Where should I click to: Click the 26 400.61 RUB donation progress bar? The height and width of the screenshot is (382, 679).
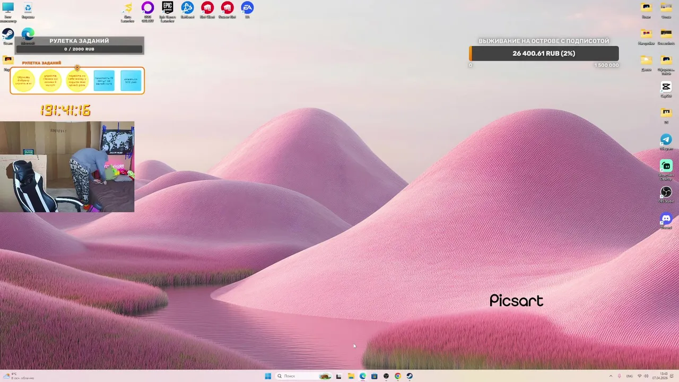tap(544, 54)
